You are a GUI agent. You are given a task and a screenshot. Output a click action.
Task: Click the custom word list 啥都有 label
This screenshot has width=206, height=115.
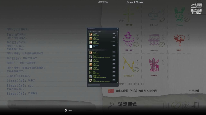(x=136, y=91)
